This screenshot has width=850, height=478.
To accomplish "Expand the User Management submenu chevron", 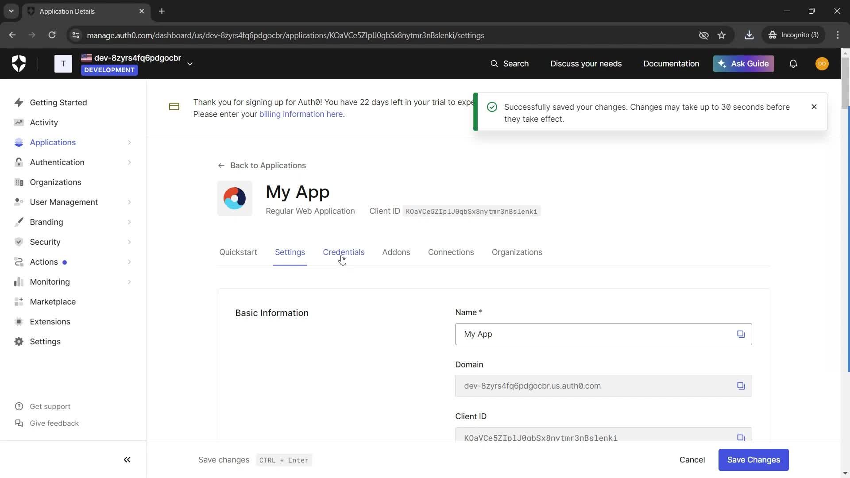I will [x=129, y=202].
